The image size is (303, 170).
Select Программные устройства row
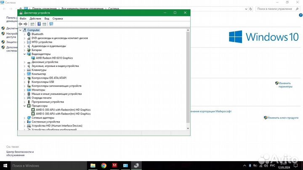click(x=48, y=102)
